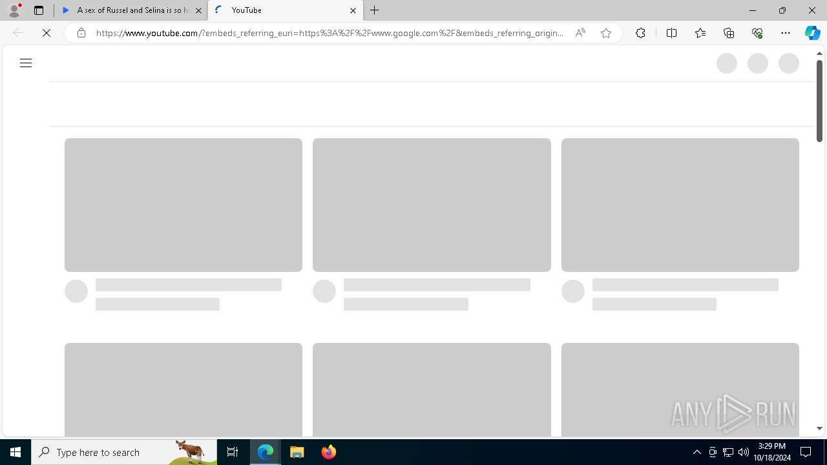Open Task View
The height and width of the screenshot is (465, 827).
coord(233,452)
